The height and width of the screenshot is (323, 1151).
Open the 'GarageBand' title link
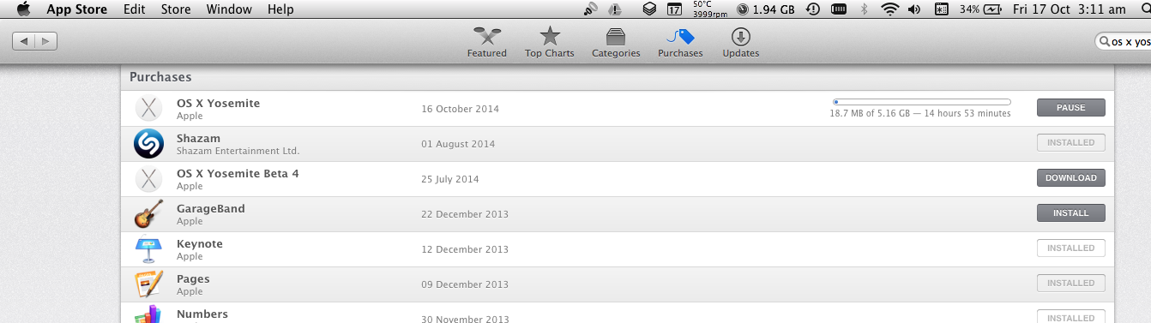(x=211, y=209)
